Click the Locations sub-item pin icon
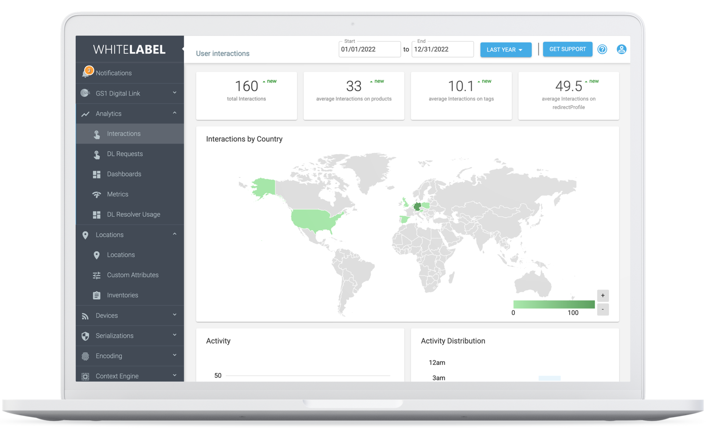This screenshot has height=439, width=706. (97, 255)
